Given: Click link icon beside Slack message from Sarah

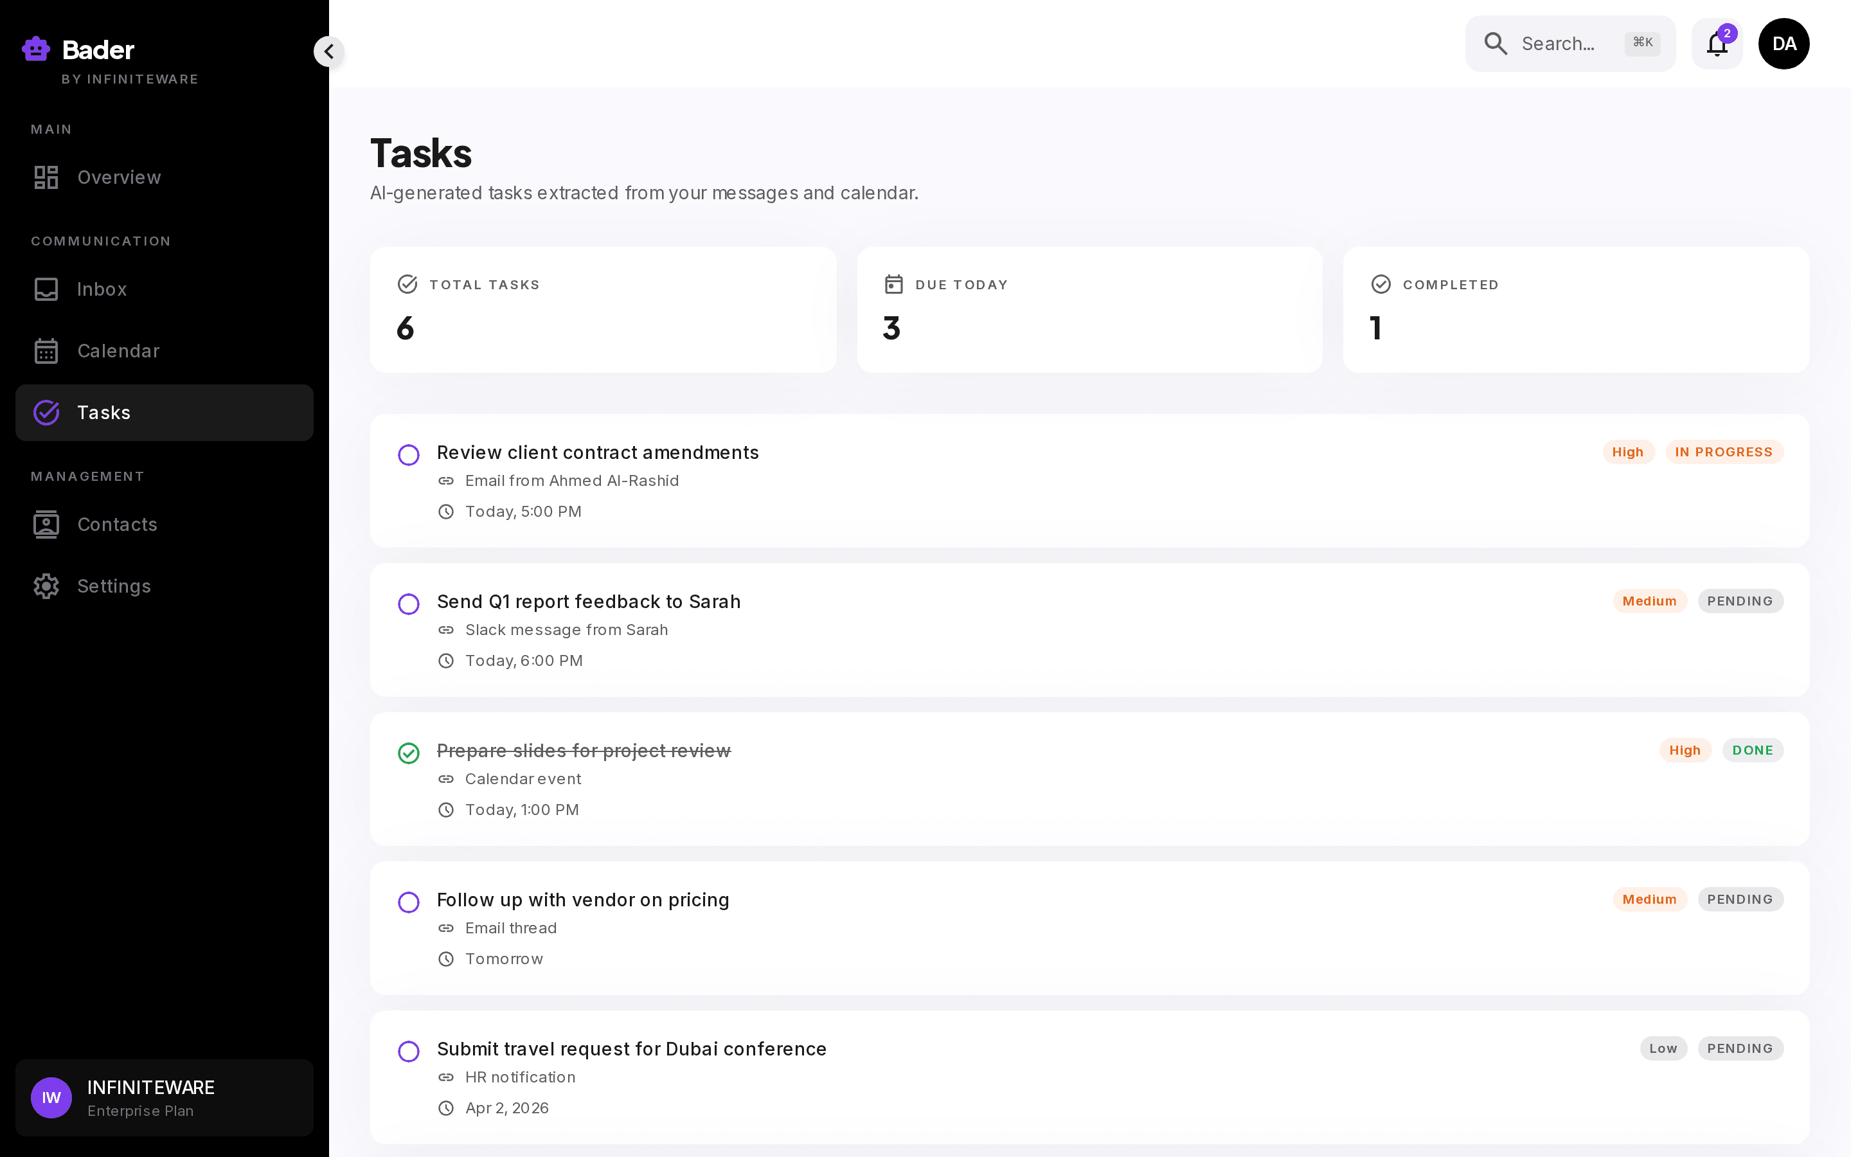Looking at the screenshot, I should coord(446,631).
